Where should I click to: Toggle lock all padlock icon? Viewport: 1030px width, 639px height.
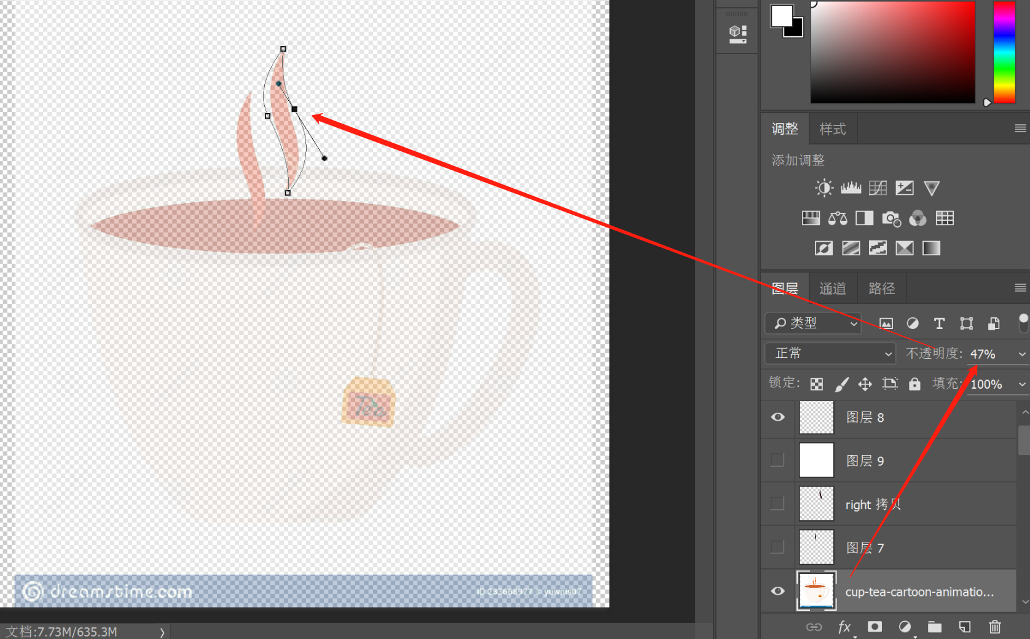(914, 384)
